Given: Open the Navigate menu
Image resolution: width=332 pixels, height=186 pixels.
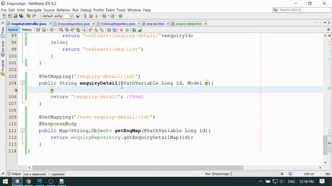Looking at the screenshot, I should (x=34, y=10).
